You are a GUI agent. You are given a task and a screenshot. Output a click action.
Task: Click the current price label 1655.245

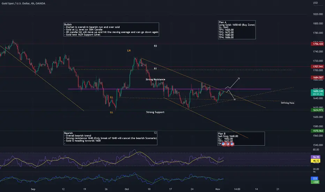pos(318,91)
